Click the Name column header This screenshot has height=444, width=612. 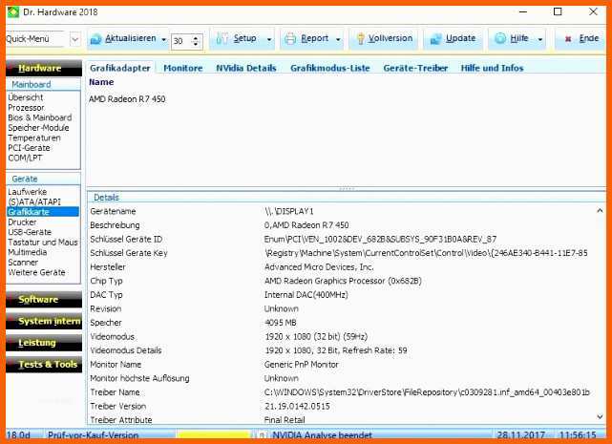101,82
